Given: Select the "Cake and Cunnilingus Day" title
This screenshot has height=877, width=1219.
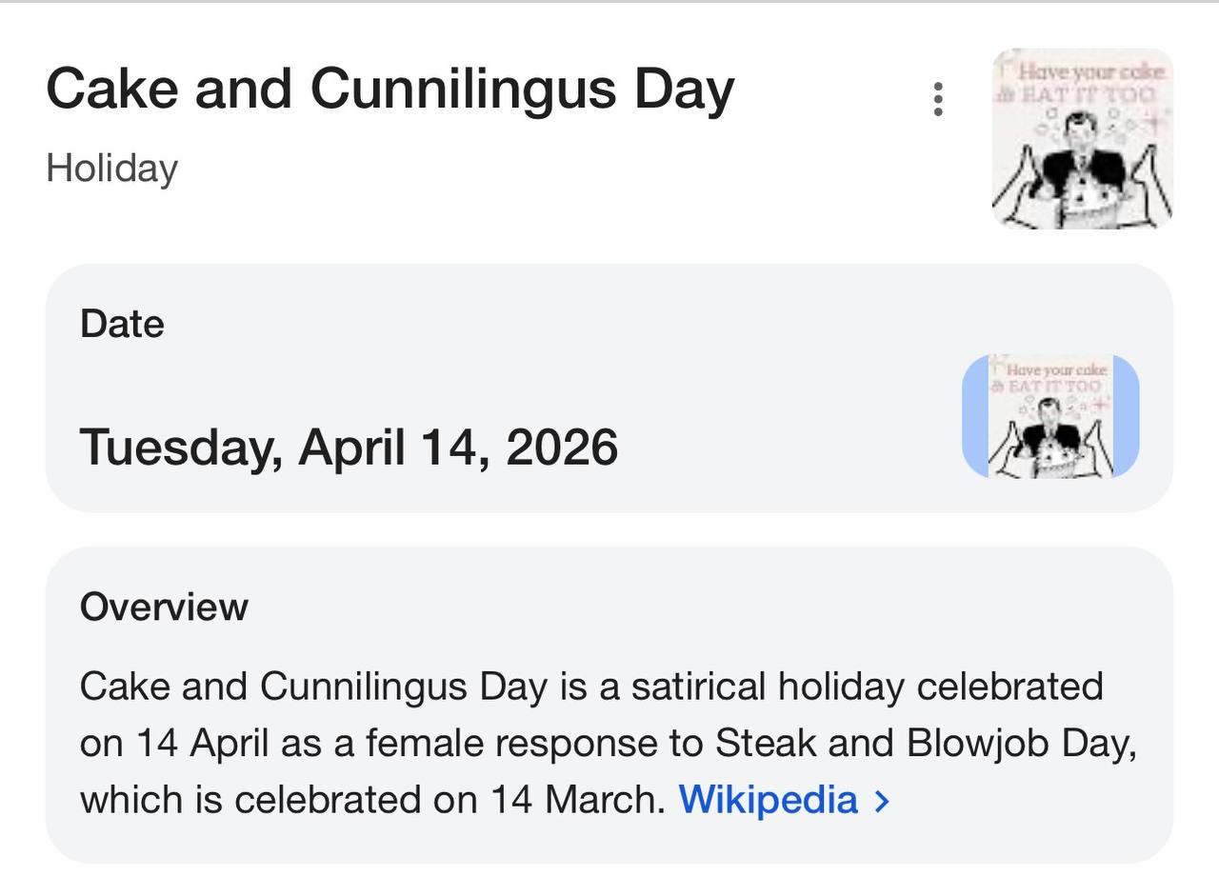Looking at the screenshot, I should coord(390,90).
